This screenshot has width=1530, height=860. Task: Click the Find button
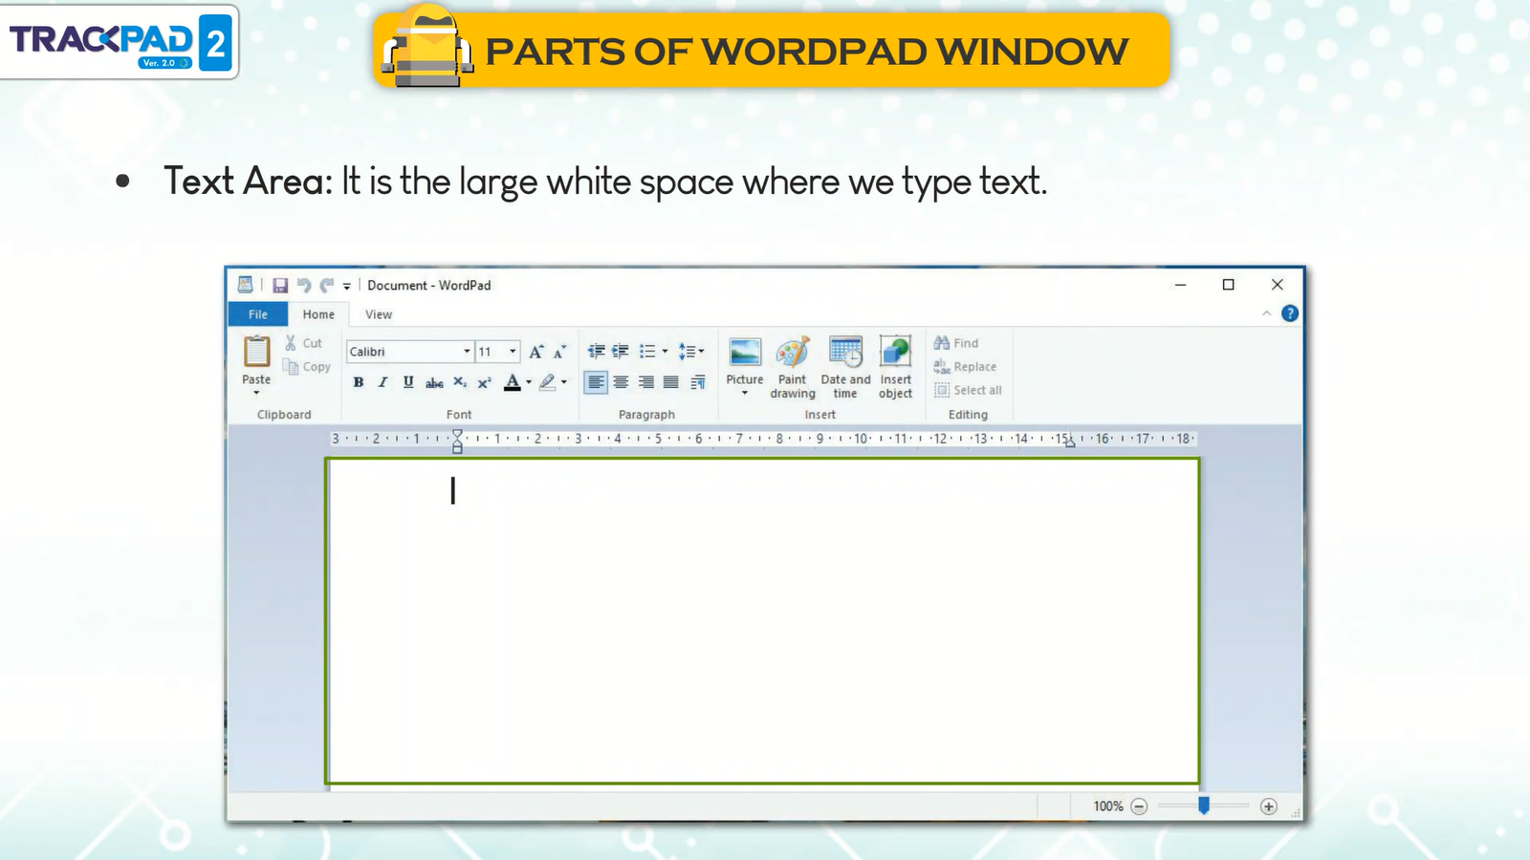[956, 343]
